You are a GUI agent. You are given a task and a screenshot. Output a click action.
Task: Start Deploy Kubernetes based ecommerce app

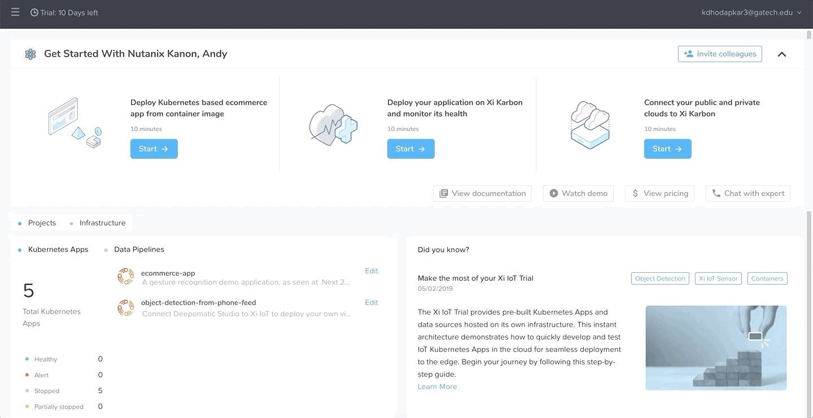(x=154, y=149)
